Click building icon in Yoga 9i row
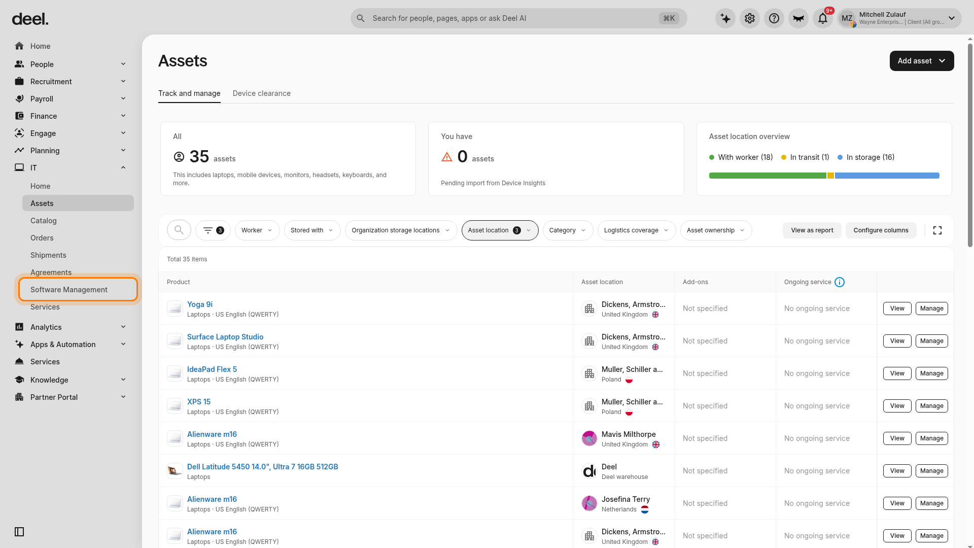The width and height of the screenshot is (974, 548). [589, 308]
